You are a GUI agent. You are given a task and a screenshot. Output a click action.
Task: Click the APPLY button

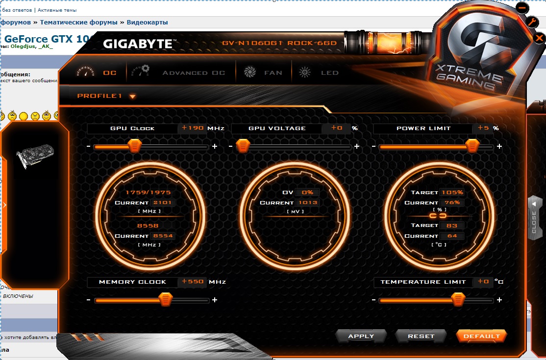tap(361, 336)
